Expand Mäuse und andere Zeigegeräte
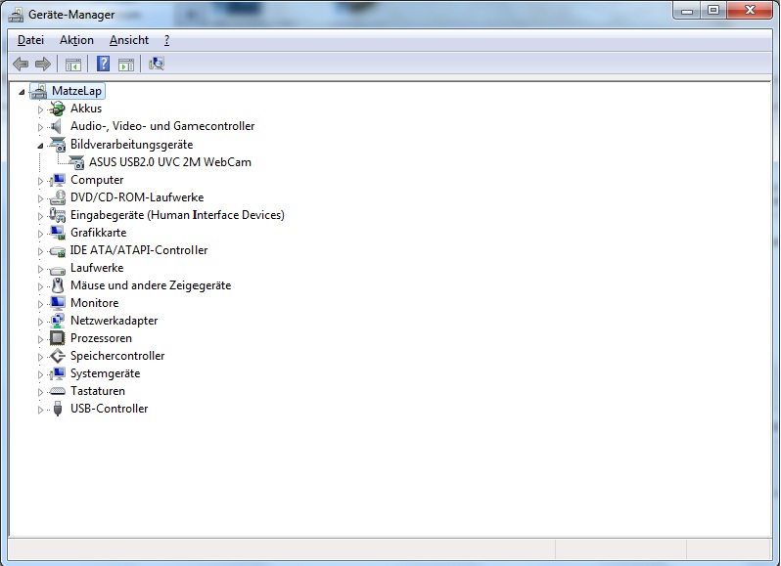This screenshot has width=781, height=566. click(x=40, y=286)
